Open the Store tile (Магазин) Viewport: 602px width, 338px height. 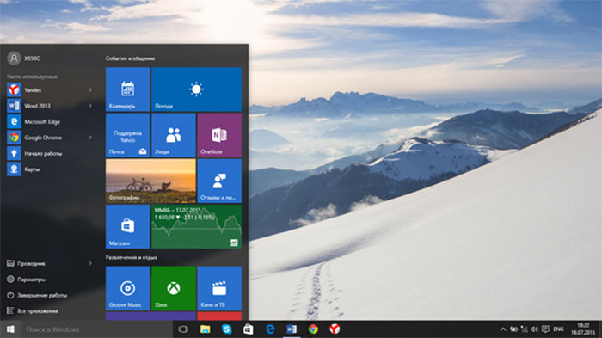pos(127,226)
